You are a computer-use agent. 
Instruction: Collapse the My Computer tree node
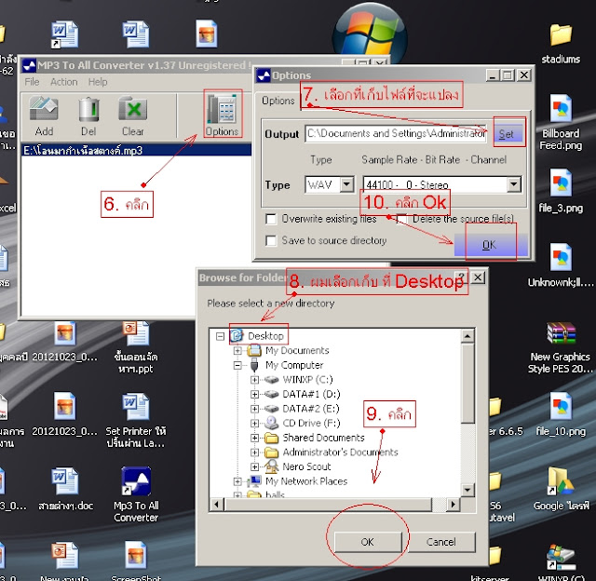pos(237,365)
